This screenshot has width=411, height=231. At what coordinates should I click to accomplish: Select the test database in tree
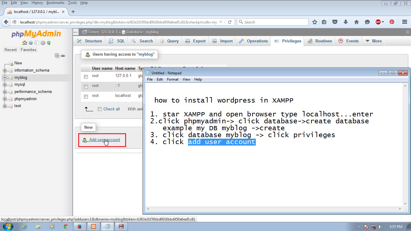(18, 106)
